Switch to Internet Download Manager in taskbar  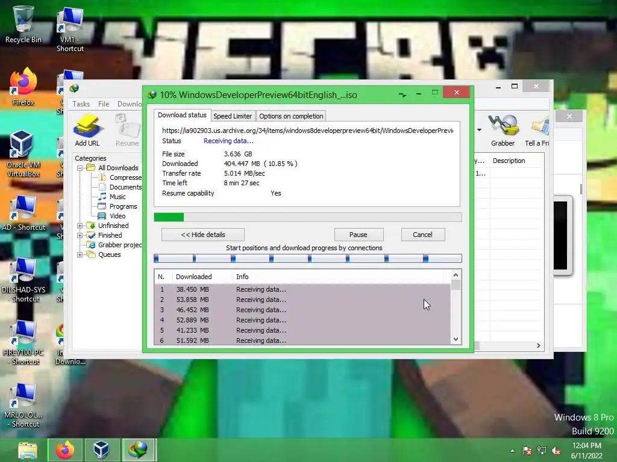point(139,450)
